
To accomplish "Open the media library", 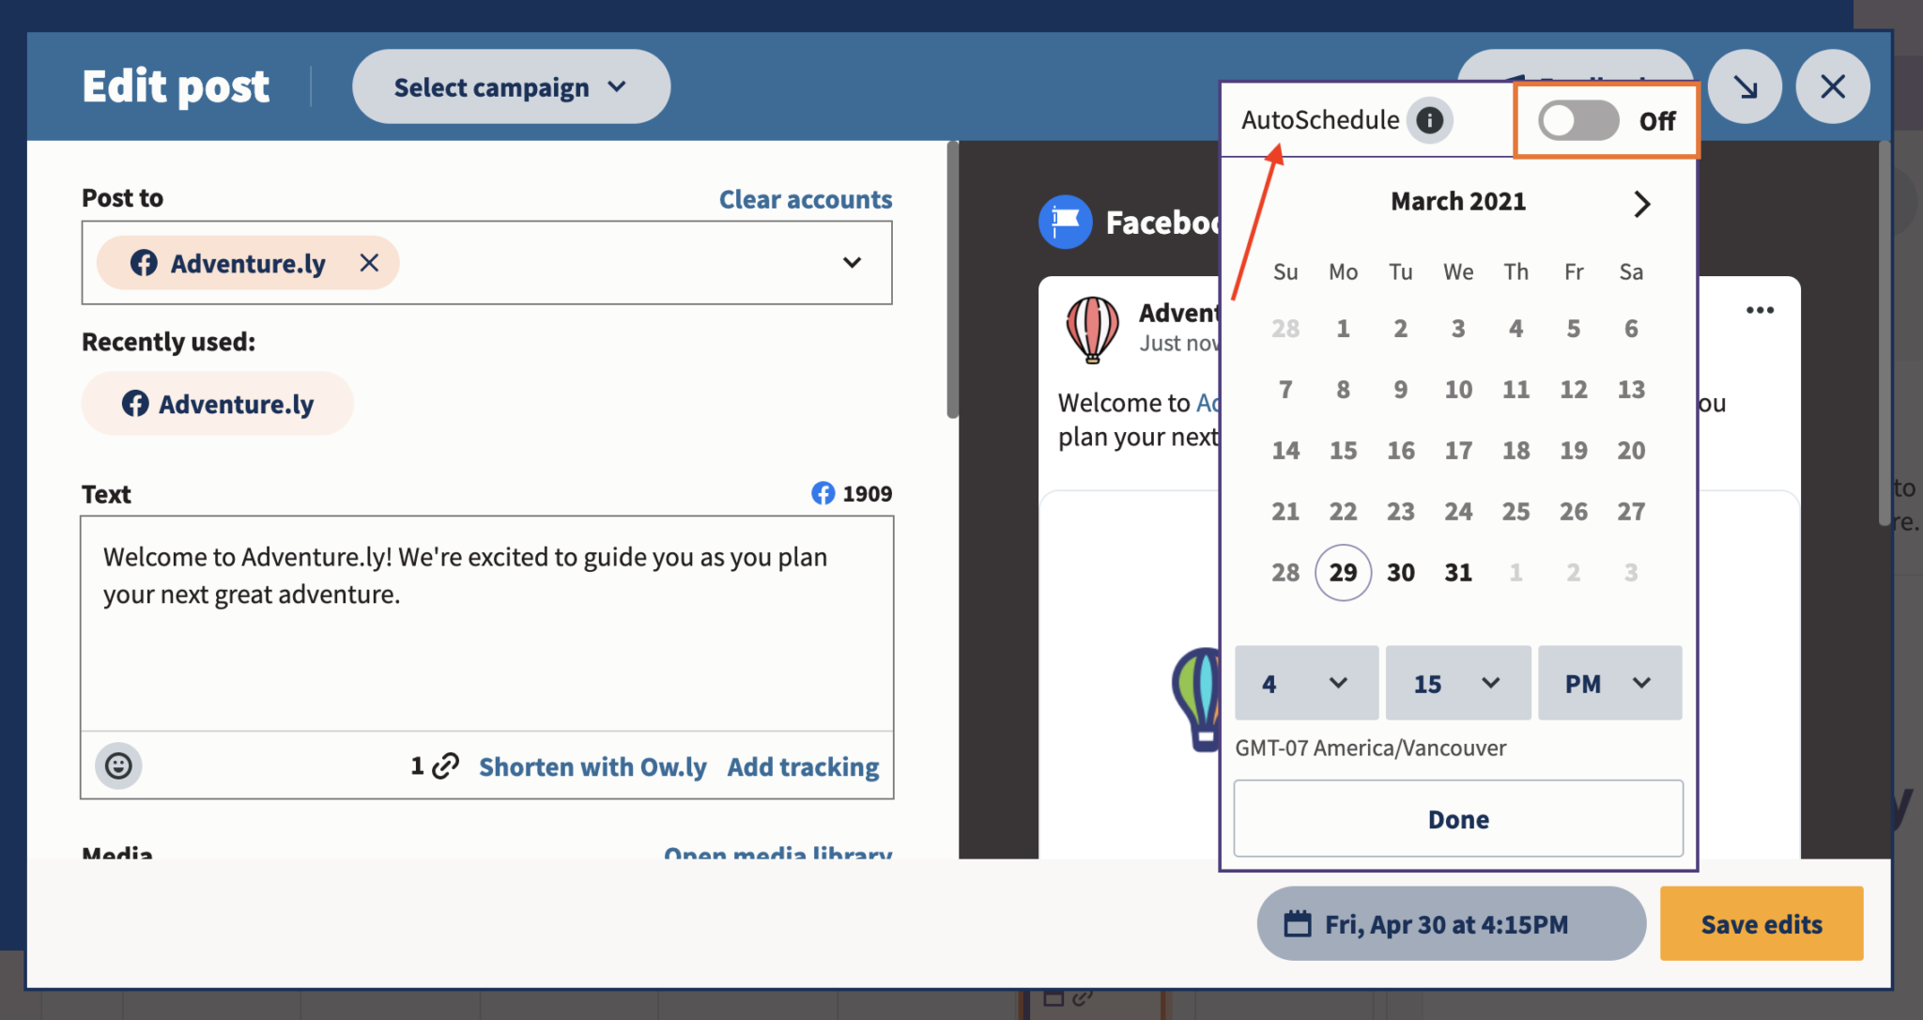I will (777, 853).
